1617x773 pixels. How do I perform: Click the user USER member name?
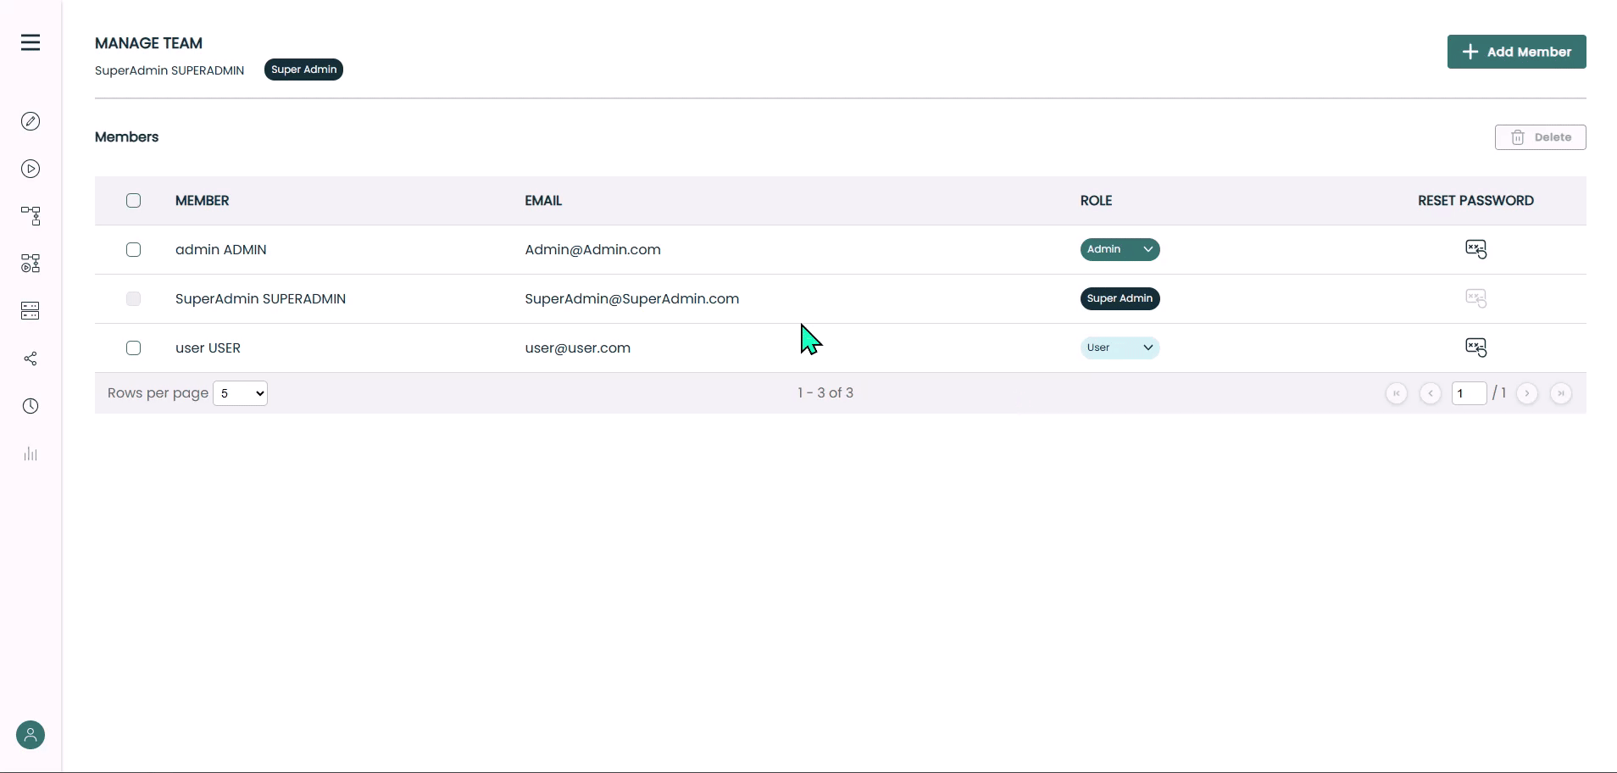[208, 348]
